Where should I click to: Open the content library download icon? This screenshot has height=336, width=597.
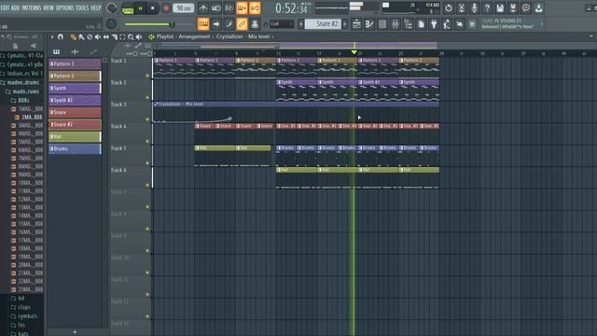pos(539,8)
